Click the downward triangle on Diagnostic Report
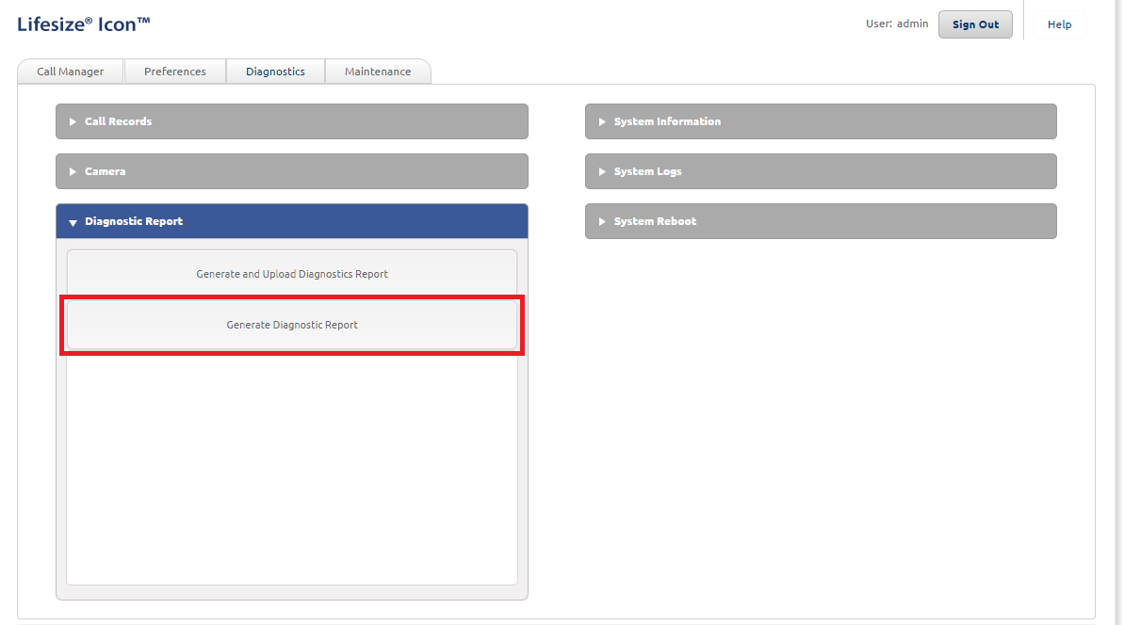 click(x=73, y=221)
